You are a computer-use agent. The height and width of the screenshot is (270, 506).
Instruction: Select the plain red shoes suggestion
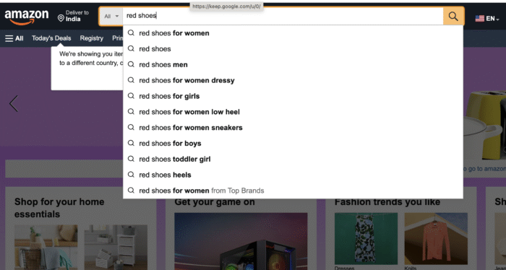pyautogui.click(x=293, y=49)
